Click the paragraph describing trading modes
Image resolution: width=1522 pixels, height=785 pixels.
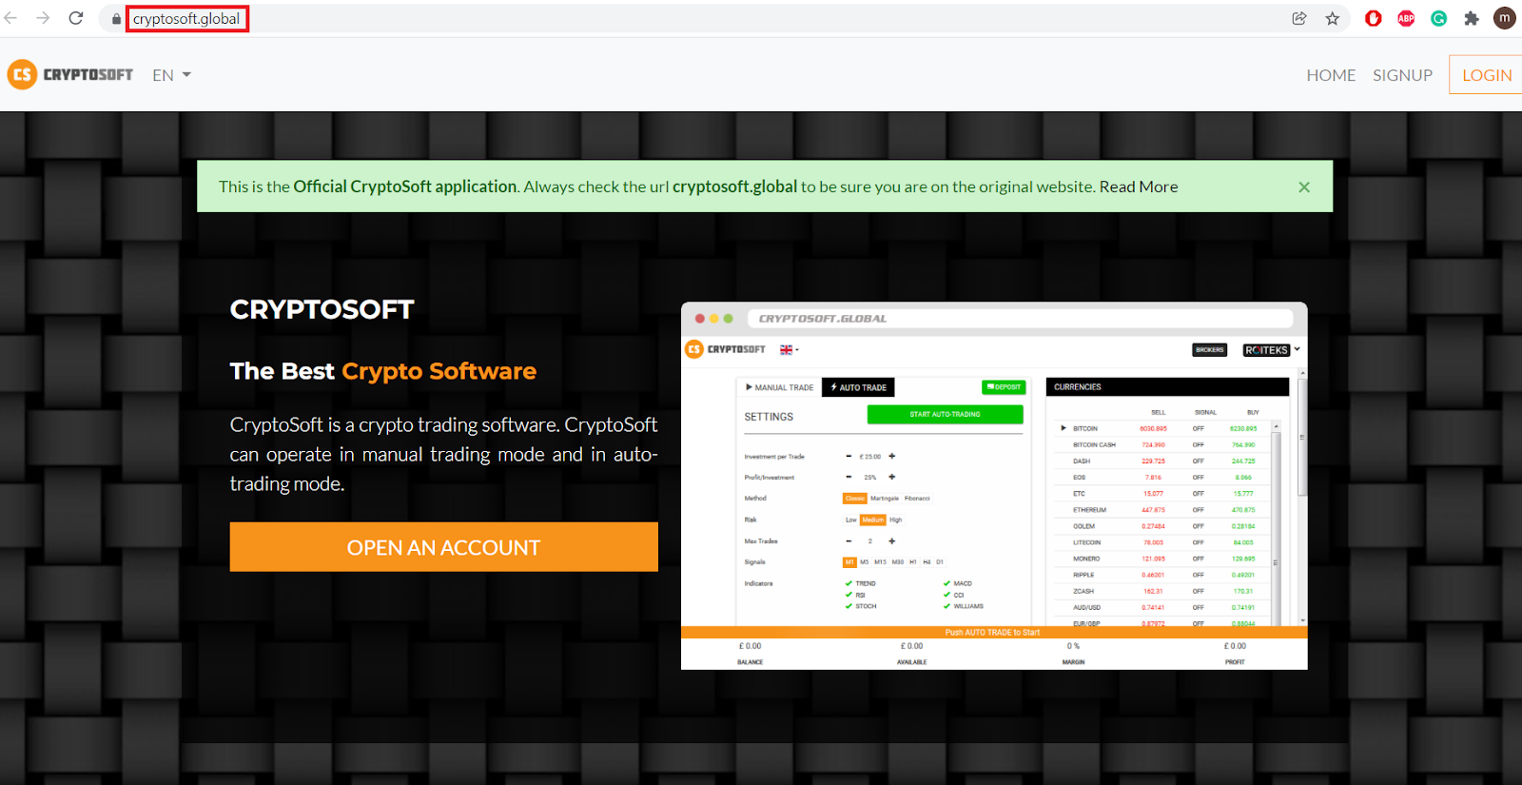point(443,454)
